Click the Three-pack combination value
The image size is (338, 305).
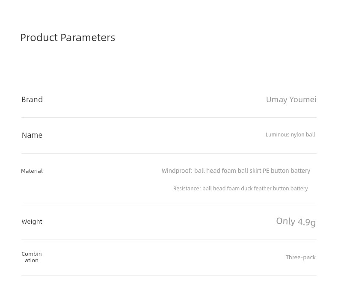tap(301, 258)
